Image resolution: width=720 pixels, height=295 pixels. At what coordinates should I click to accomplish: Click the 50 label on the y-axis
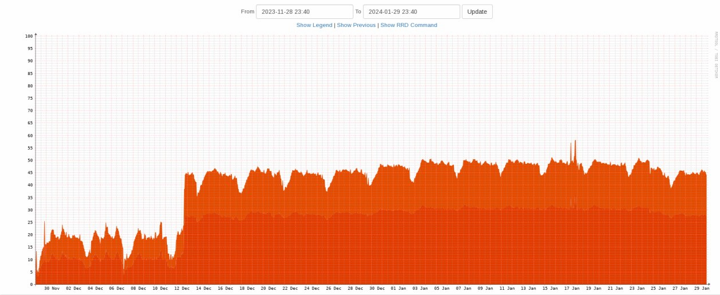pyautogui.click(x=30, y=160)
